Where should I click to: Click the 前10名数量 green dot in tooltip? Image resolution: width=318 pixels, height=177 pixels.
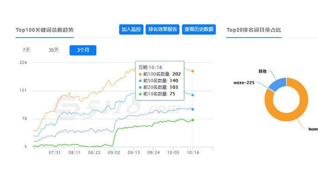140,94
